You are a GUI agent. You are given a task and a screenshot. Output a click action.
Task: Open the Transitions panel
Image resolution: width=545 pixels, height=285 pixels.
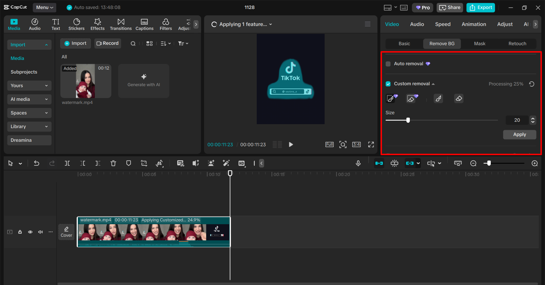point(121,24)
